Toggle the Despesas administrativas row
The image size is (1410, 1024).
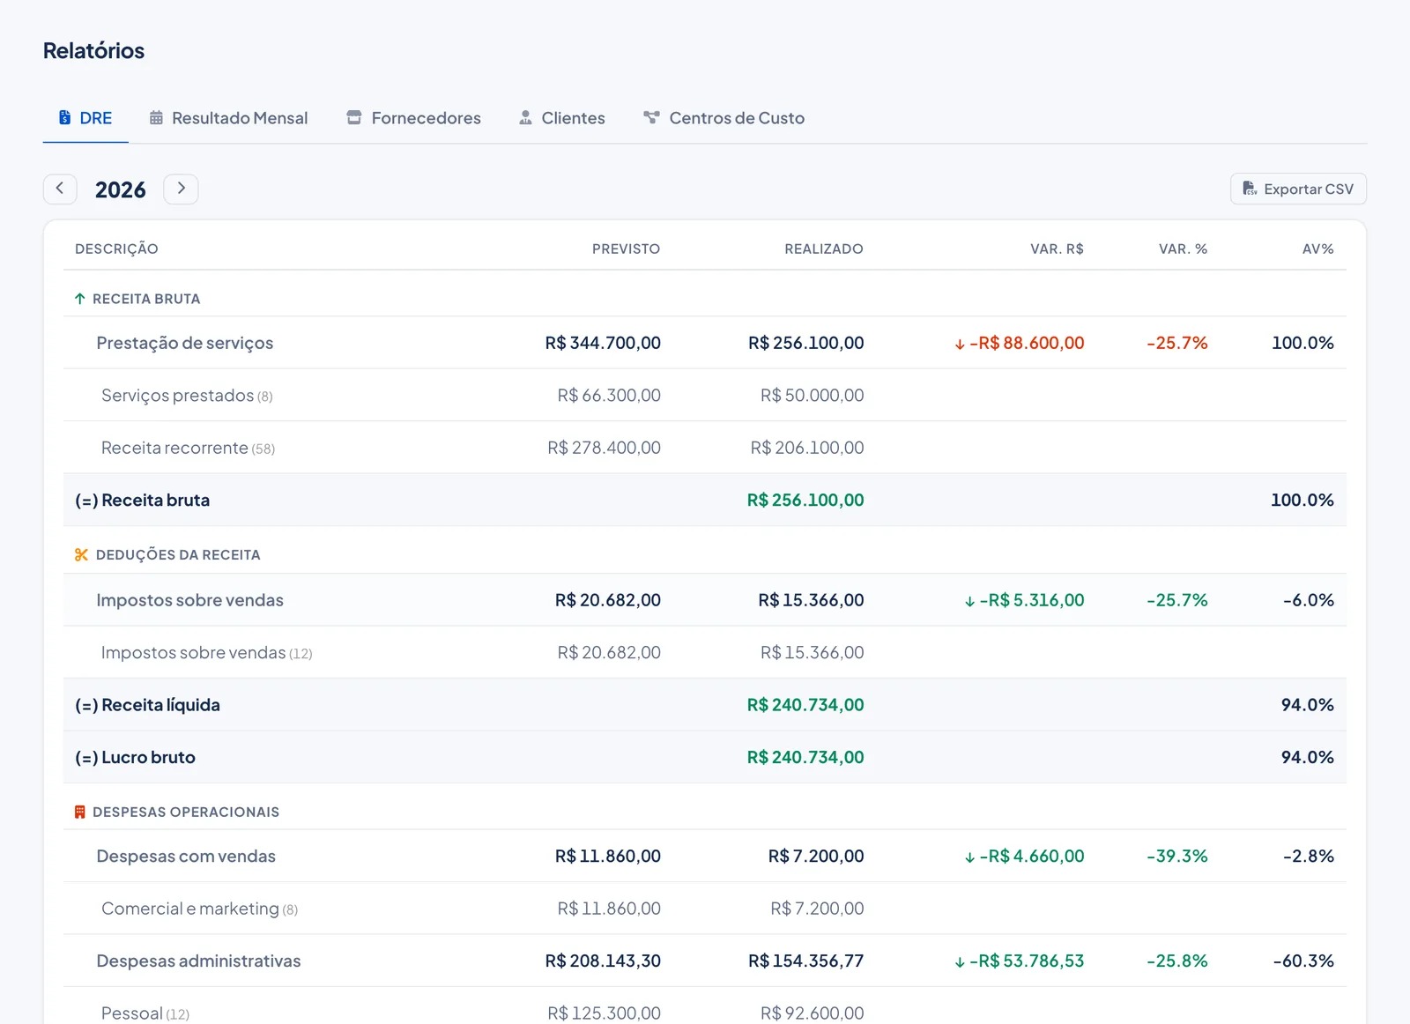705,961
